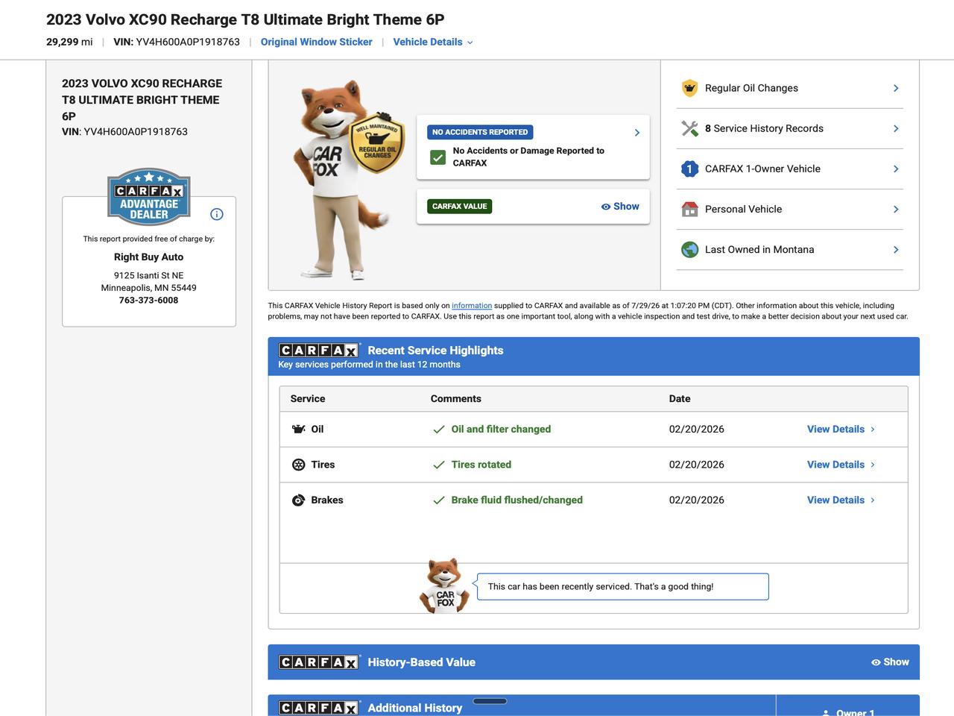Show the CARFAX Value
Screen dimensions: 954x716
point(620,207)
